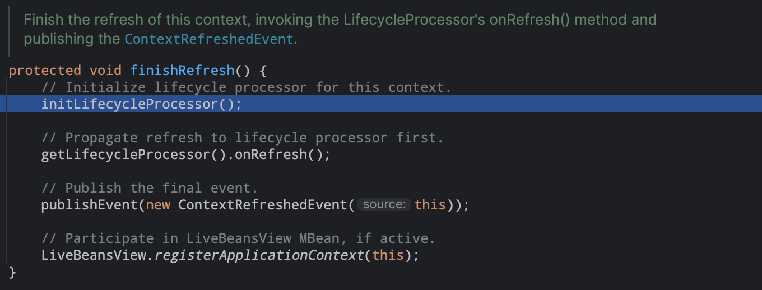Click the this argument in registerApplicationContext
This screenshot has width=762, height=290.
click(x=388, y=255)
